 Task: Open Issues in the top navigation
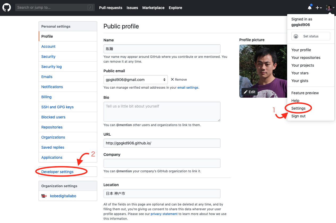click(132, 8)
